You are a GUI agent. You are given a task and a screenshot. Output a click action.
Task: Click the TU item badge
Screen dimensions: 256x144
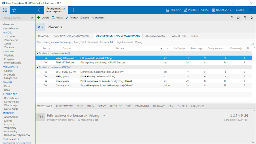point(40,117)
